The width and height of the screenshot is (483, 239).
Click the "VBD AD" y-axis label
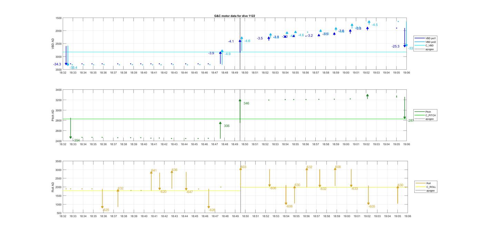pos(53,43)
